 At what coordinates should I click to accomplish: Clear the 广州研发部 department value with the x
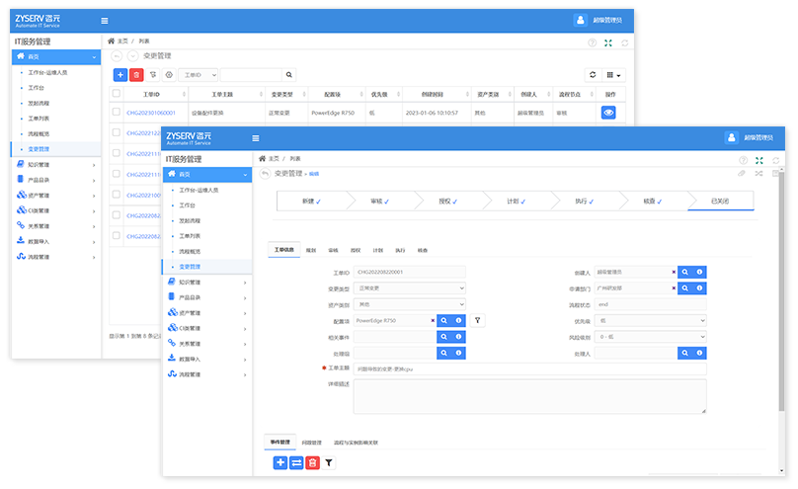tap(674, 288)
